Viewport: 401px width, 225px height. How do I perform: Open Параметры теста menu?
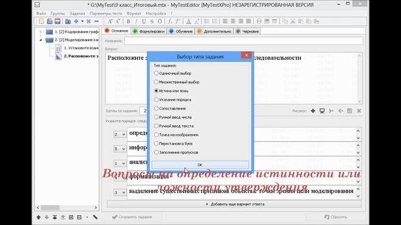[x=106, y=13]
